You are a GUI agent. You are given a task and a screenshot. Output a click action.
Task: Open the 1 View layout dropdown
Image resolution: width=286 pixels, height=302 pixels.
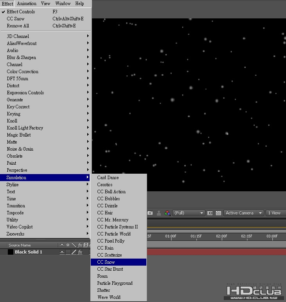[x=275, y=213]
